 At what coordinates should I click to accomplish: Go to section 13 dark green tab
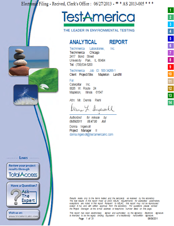click(x=171, y=95)
